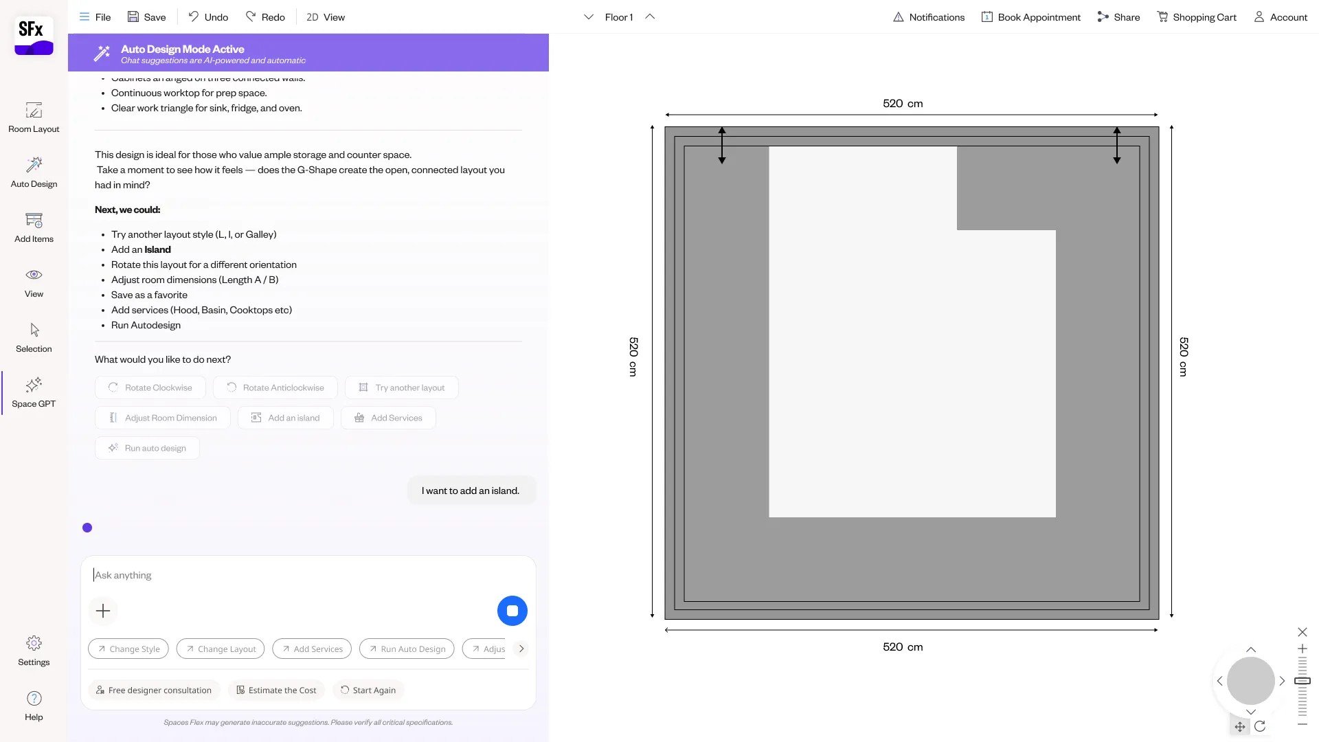This screenshot has height=742, width=1319.
Task: Request Free designer consultation
Action: click(x=154, y=690)
